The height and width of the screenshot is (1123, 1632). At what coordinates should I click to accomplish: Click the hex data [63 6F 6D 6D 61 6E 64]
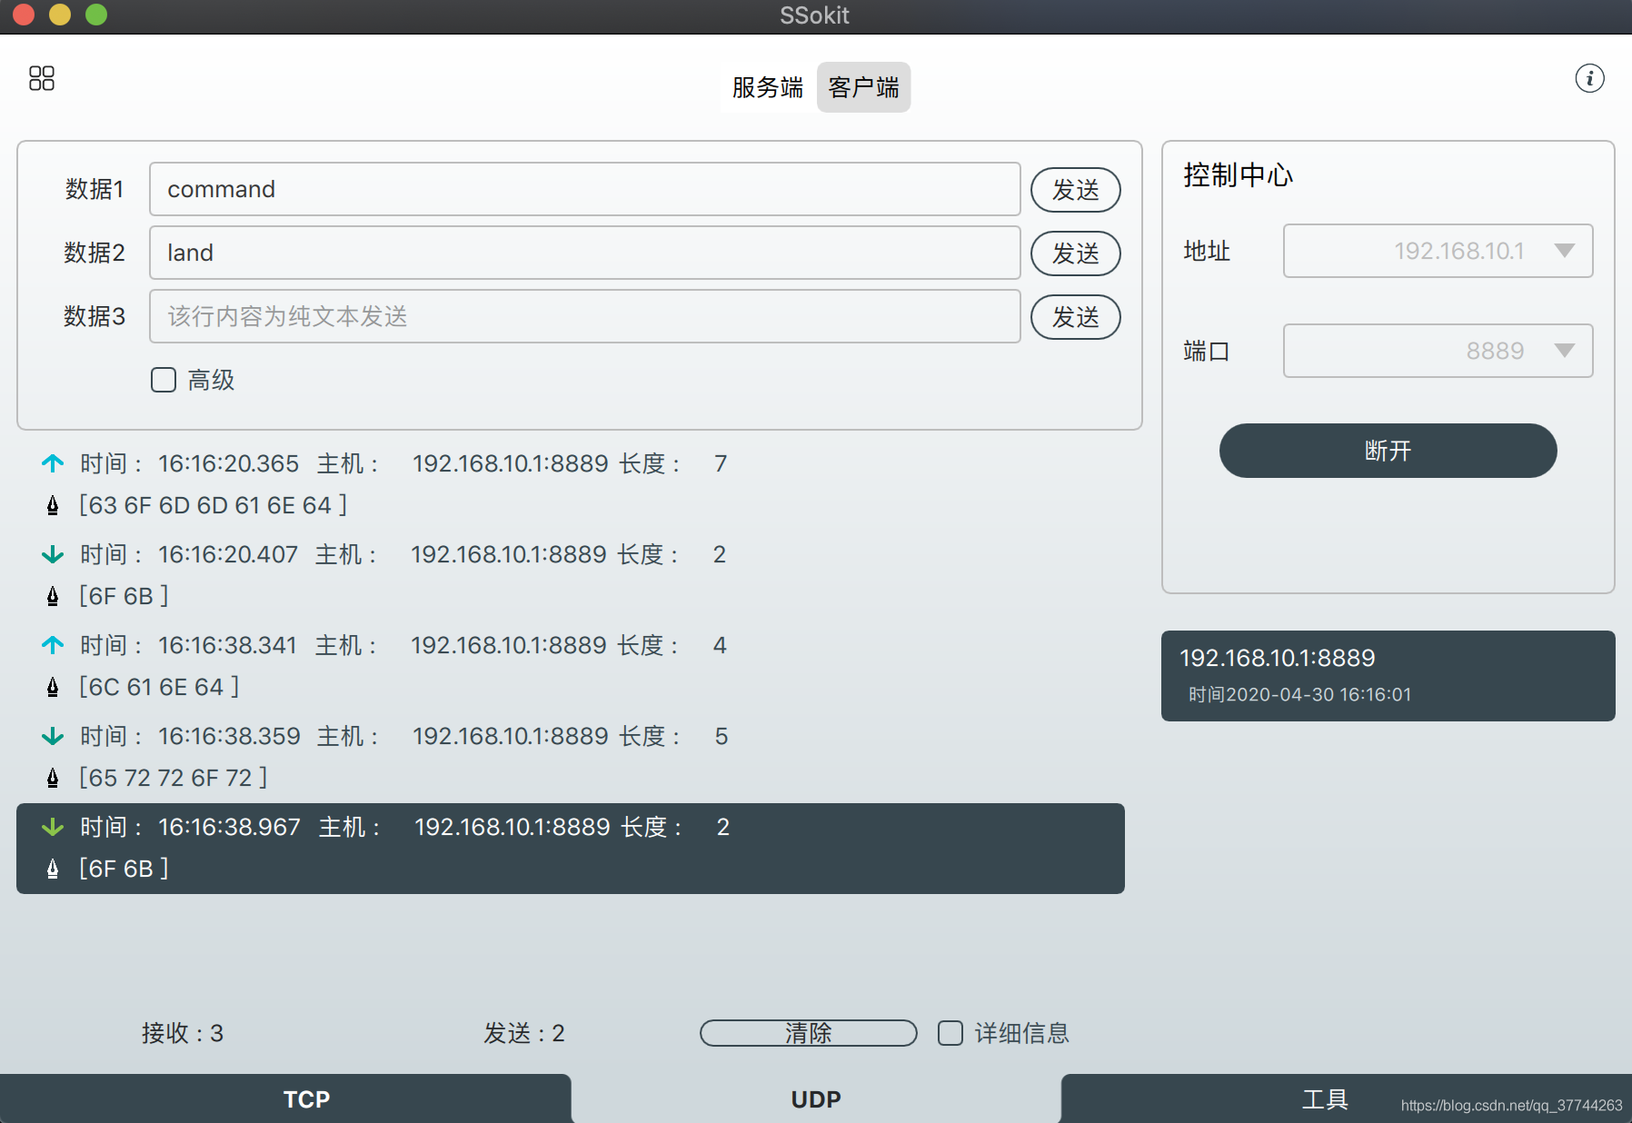click(x=213, y=505)
